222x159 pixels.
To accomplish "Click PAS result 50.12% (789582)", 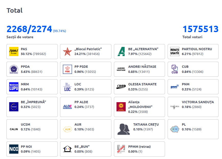I will 33,54.
